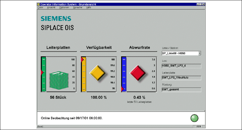Open the Ansicht menu
Viewport: 242px width, 130px height.
click(x=51, y=7)
